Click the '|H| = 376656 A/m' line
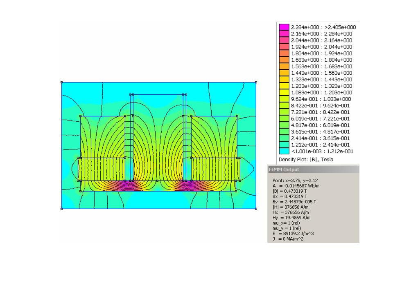The image size is (393, 294). pos(291,207)
